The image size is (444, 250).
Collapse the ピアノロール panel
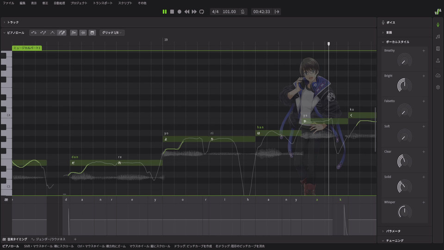[x=4, y=32]
